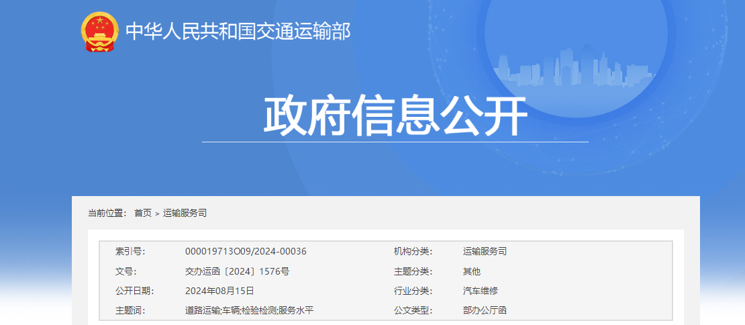Click the 政府信息公开 banner heading
This screenshot has width=745, height=325.
coord(395,116)
